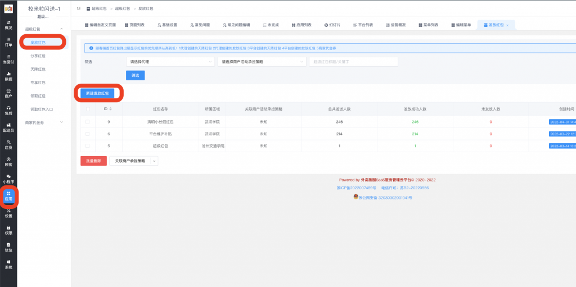Viewport: 576px width, 287px height.
Task: Focus the 超级红包标题/关键字 search field
Action: point(354,62)
